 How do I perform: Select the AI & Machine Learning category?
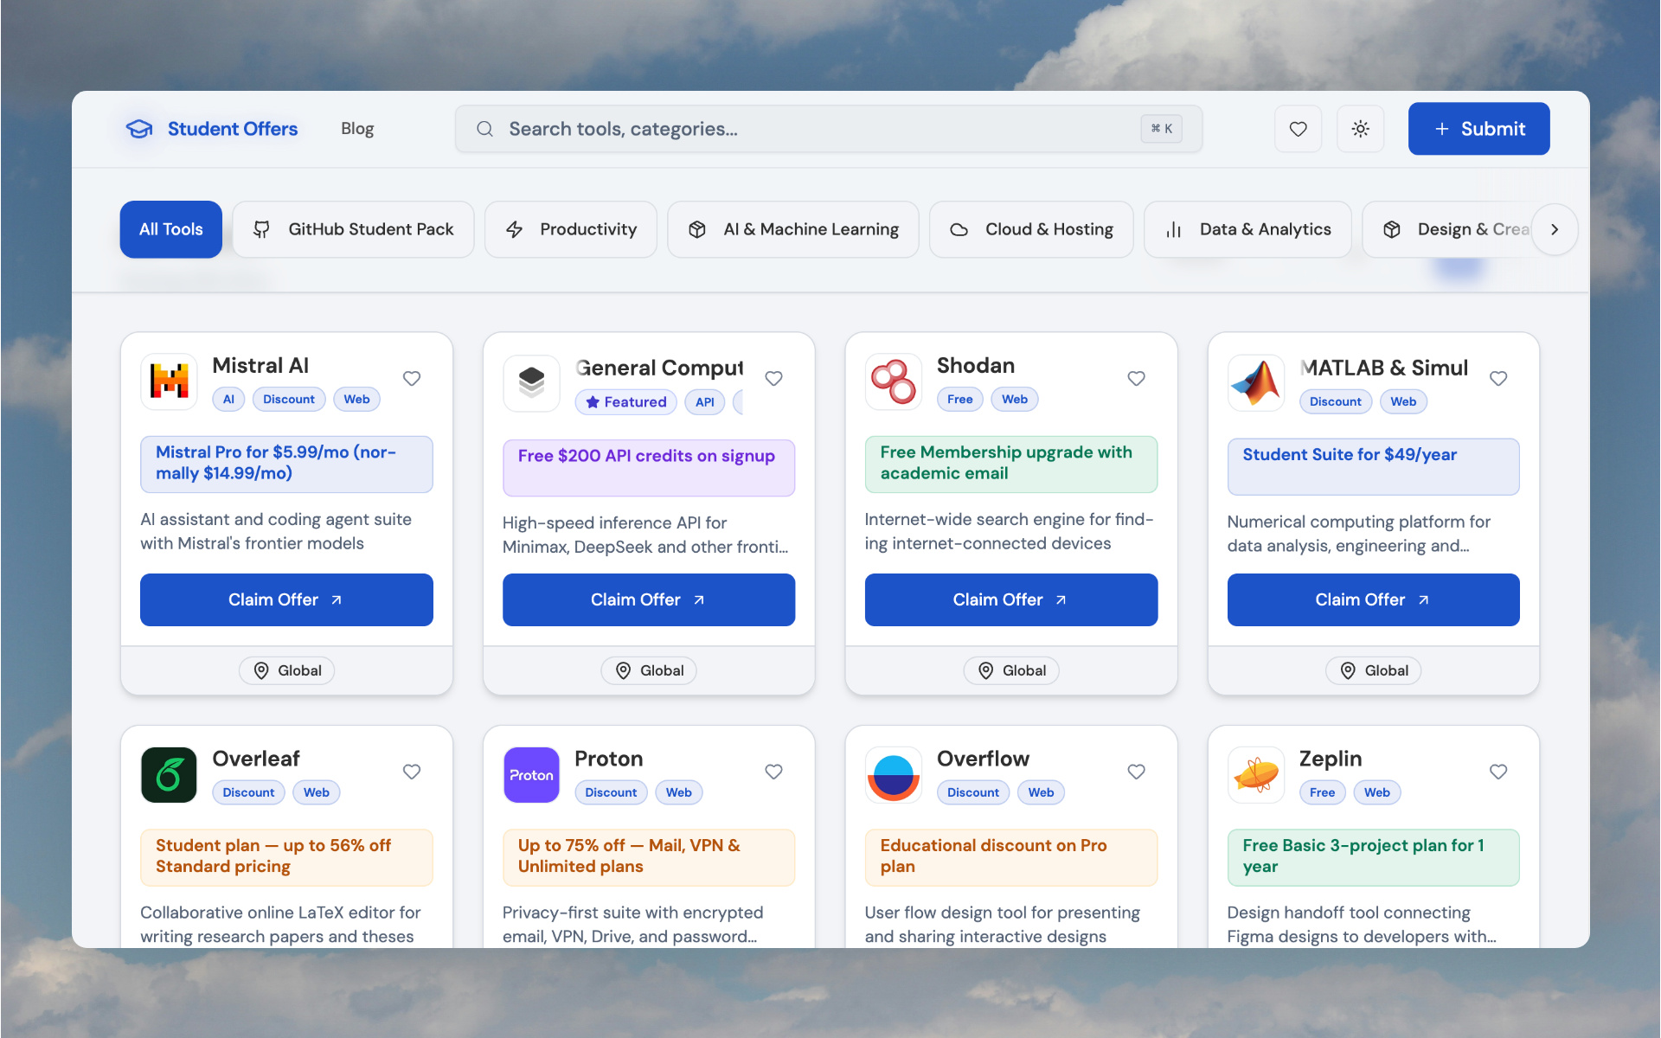793,229
